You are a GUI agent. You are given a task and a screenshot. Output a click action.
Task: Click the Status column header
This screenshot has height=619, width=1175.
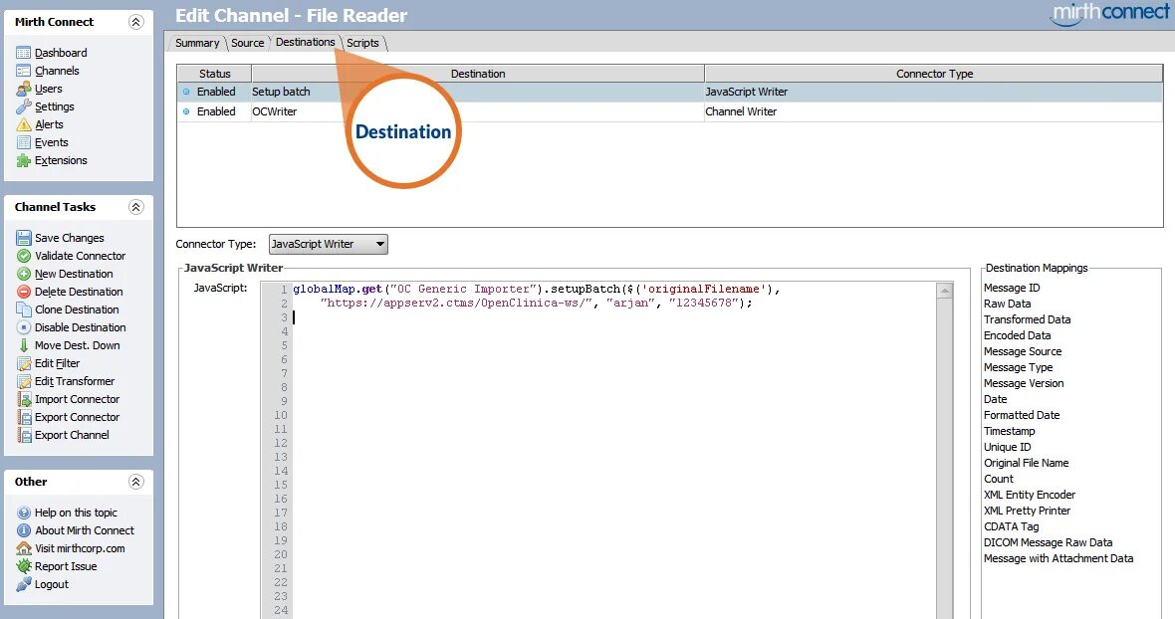pos(214,74)
